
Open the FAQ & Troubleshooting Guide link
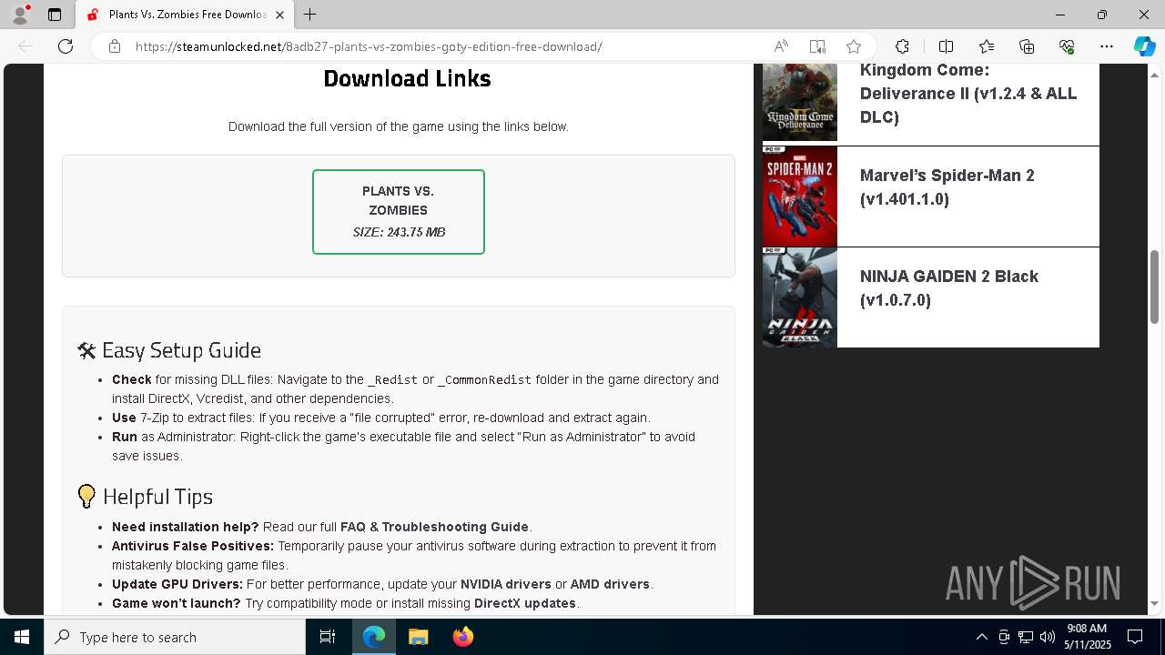[x=434, y=527]
